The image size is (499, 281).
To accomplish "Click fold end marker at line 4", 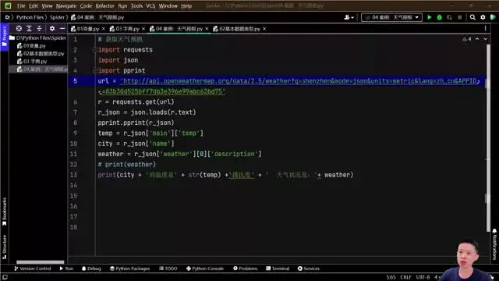I will pyautogui.click(x=95, y=70).
